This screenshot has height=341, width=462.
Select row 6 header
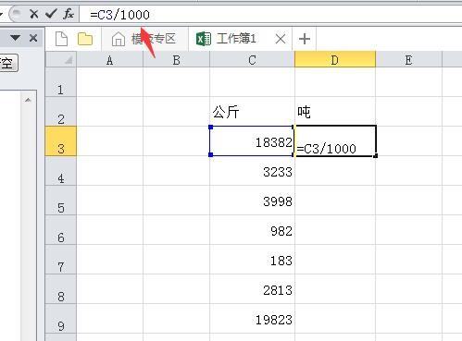pyautogui.click(x=61, y=230)
